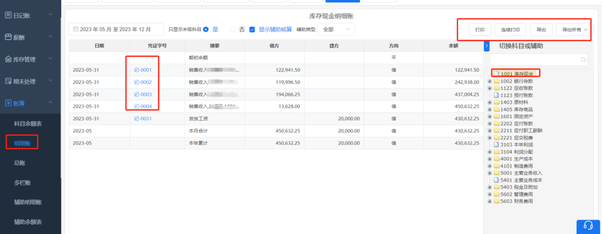
Task: Open voucher link 记-0003
Action: (x=143, y=94)
